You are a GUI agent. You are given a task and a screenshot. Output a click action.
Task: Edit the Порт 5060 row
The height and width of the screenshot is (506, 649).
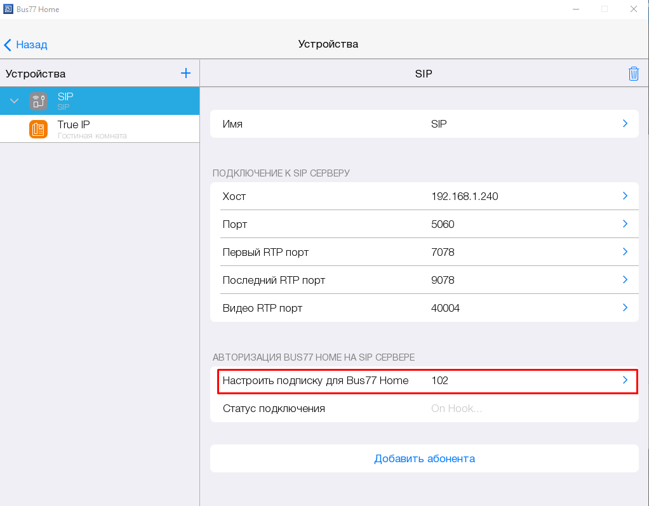pos(424,224)
